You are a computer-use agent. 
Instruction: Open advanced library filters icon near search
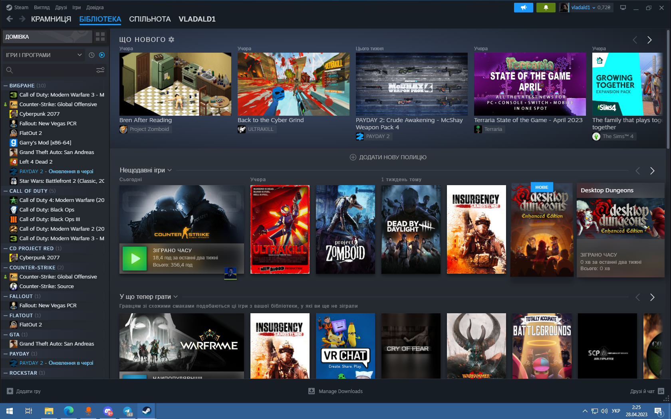[x=100, y=70]
